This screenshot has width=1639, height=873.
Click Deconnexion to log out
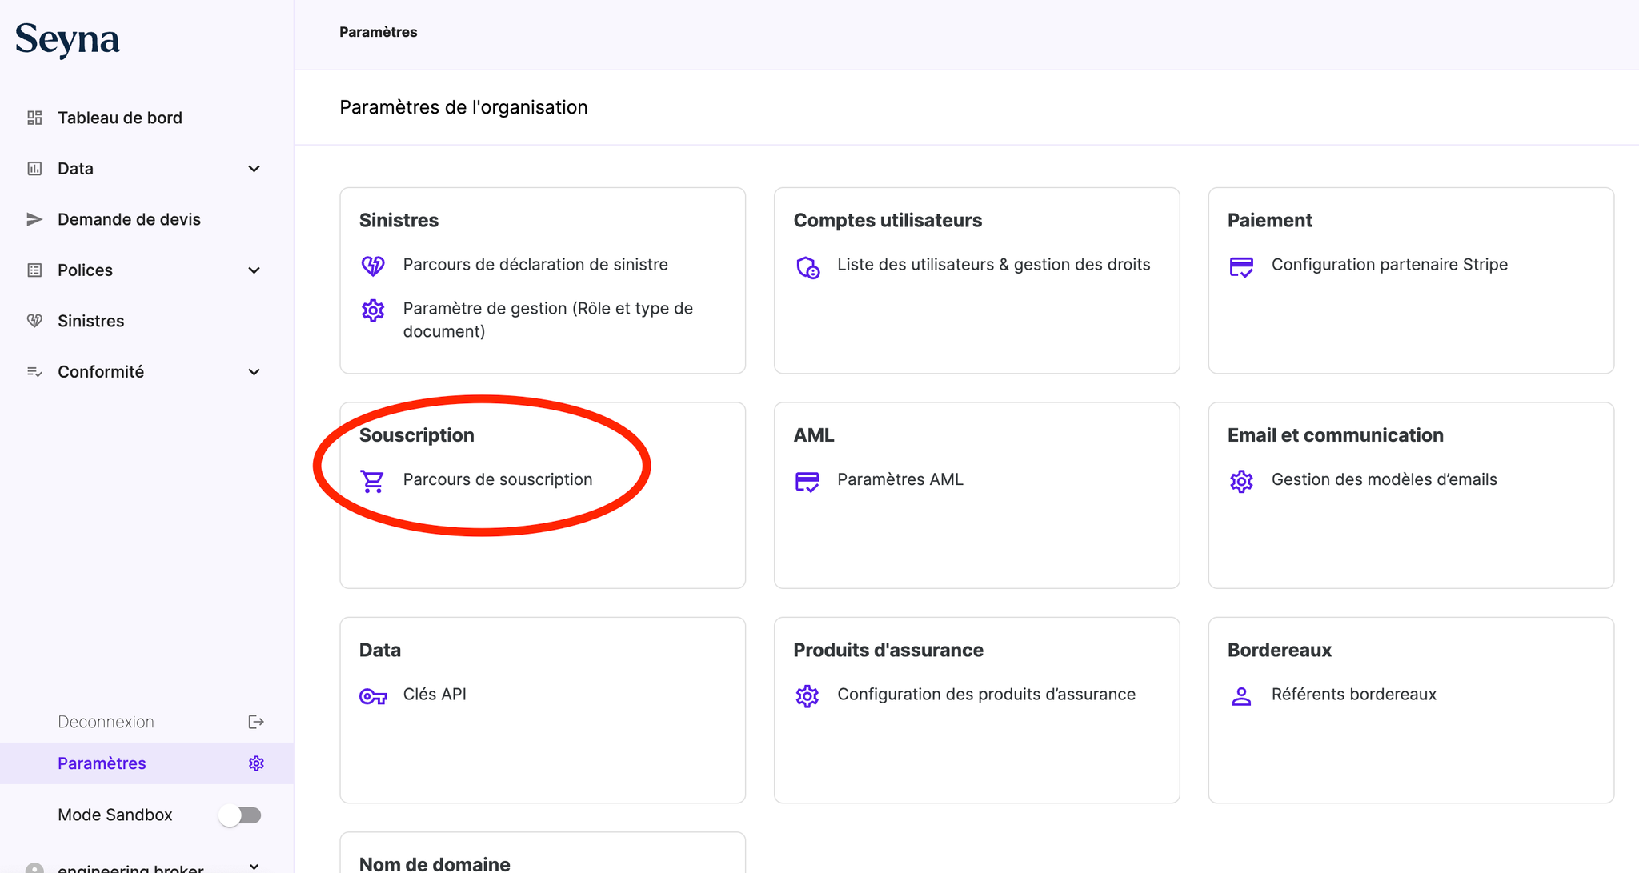[106, 722]
